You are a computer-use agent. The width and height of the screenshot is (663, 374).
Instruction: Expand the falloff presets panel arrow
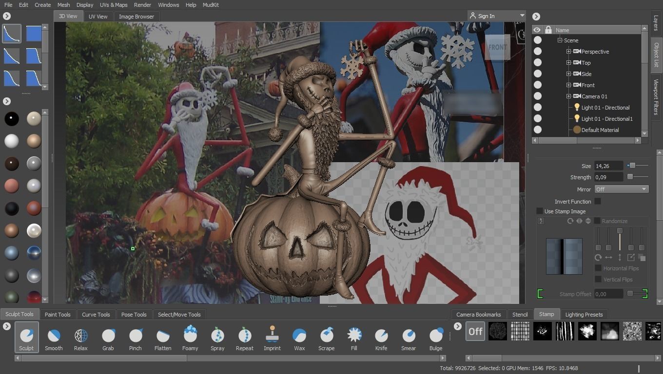click(7, 16)
